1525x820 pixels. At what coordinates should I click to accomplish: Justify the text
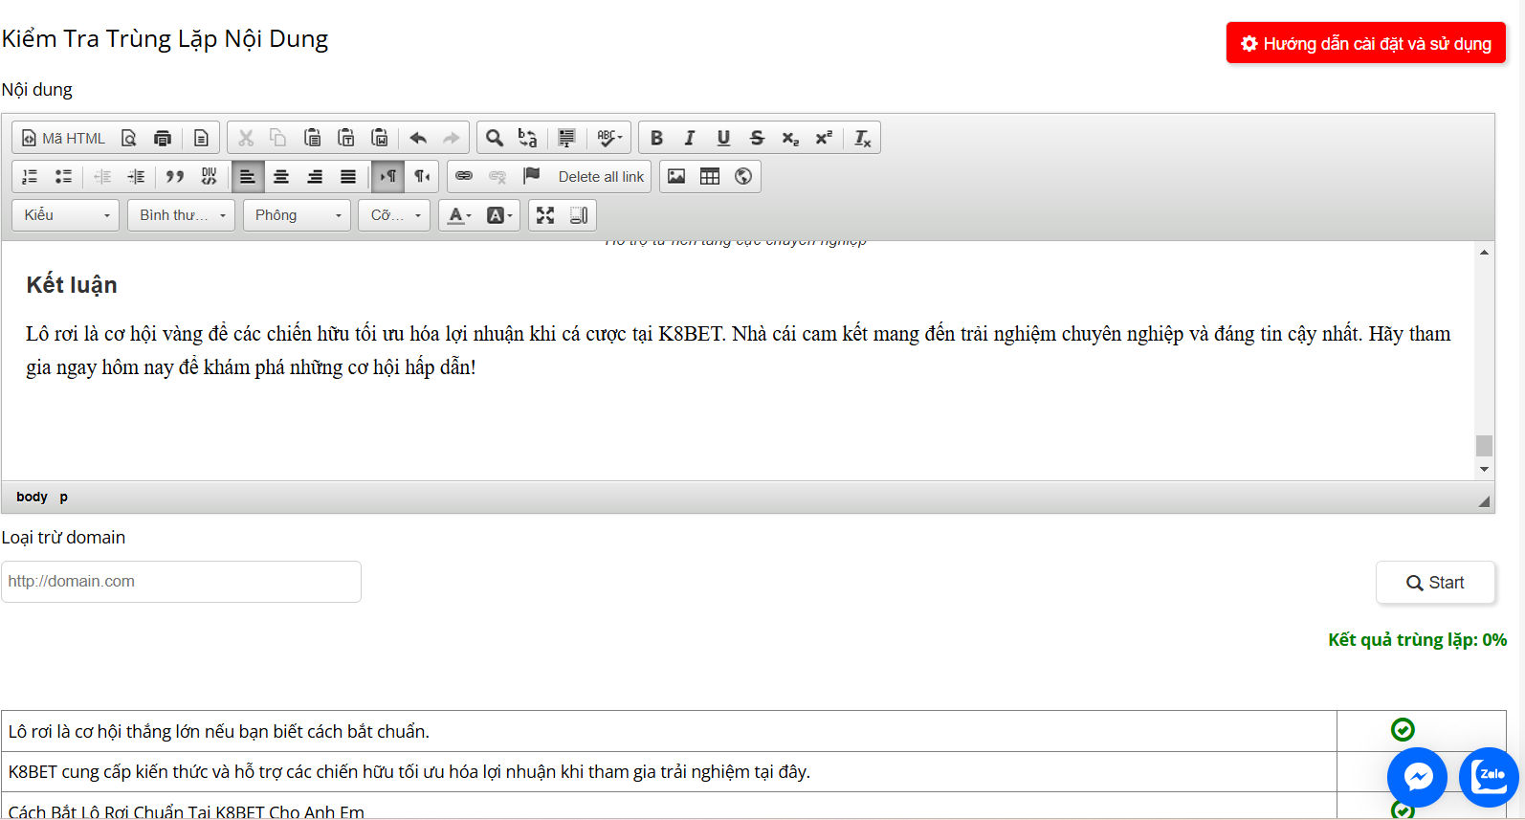(348, 176)
